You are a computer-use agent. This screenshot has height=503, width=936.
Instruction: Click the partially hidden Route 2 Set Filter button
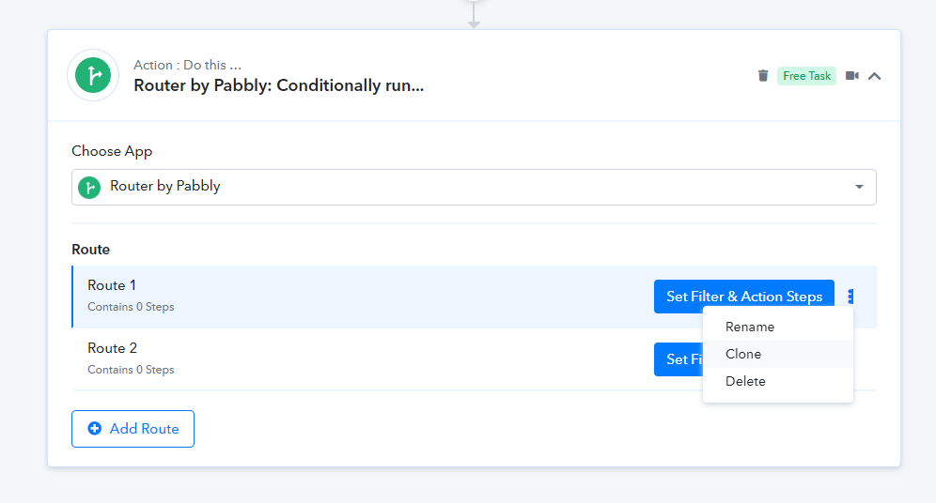[x=679, y=359]
